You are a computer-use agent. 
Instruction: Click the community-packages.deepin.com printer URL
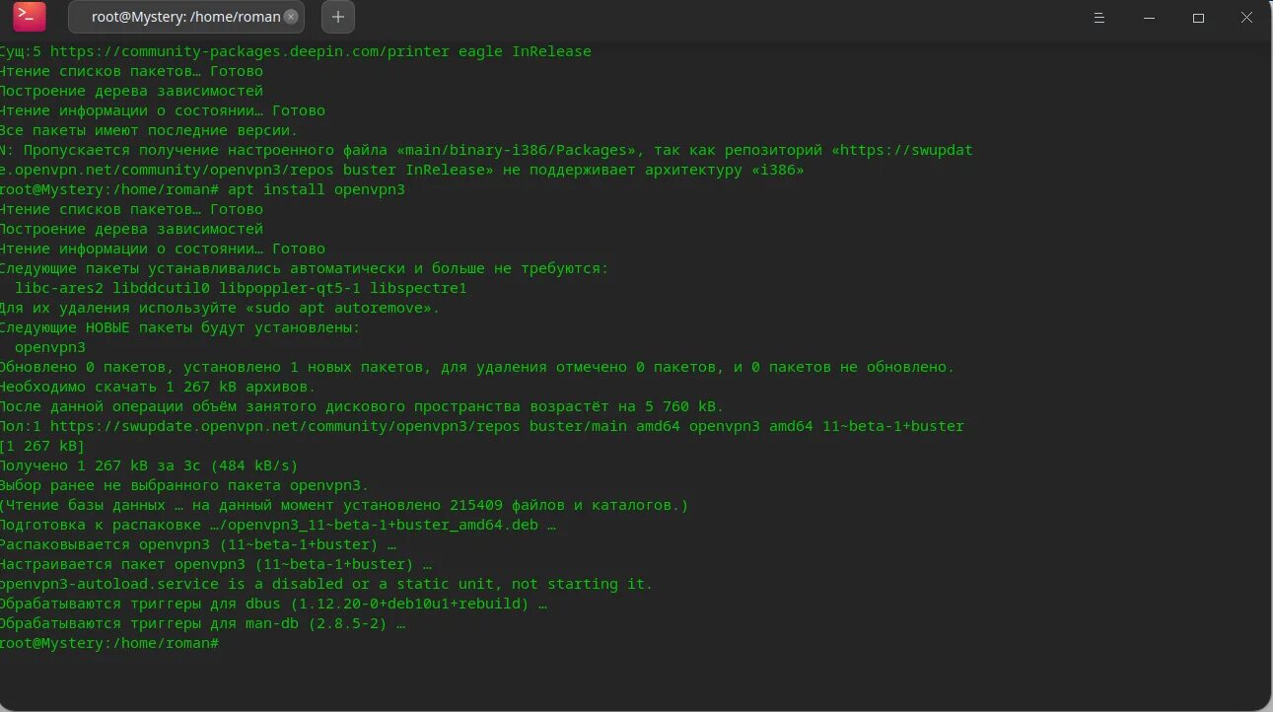point(249,51)
